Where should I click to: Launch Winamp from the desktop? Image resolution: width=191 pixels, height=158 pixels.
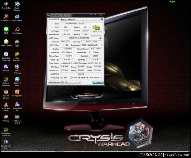click(x=6, y=118)
